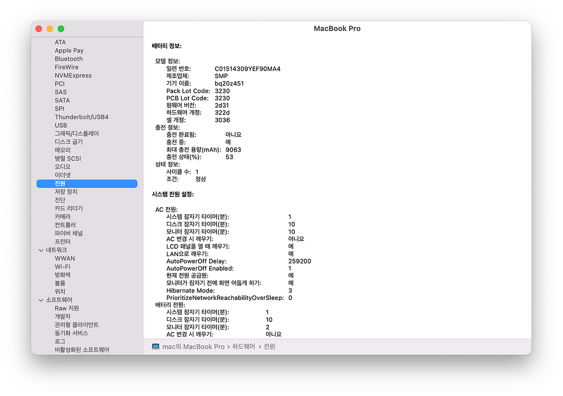The width and height of the screenshot is (563, 396).
Task: Open the 위치 entry
Action: [x=60, y=291]
